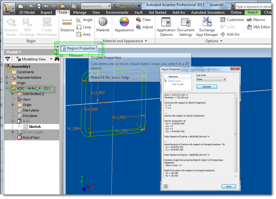Open Macros

pos(256,20)
